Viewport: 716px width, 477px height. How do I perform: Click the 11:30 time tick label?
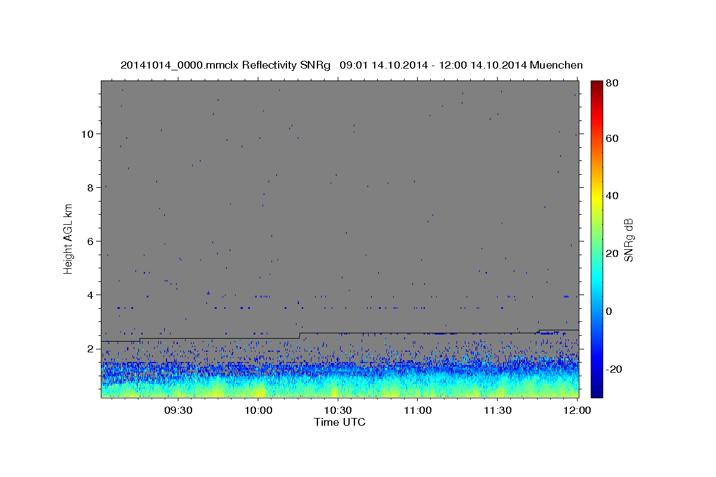(498, 410)
